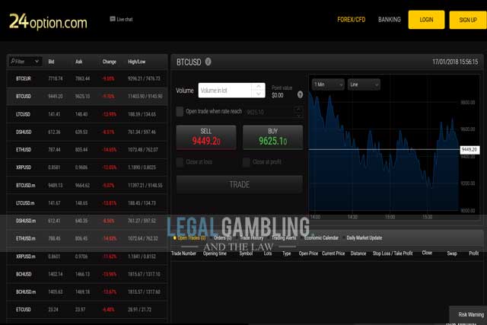Select the DSHUSD.m row
This screenshot has height=325, width=487.
[x=87, y=221]
